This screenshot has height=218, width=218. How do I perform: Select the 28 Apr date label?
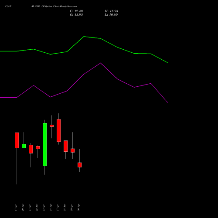tap(65, 208)
